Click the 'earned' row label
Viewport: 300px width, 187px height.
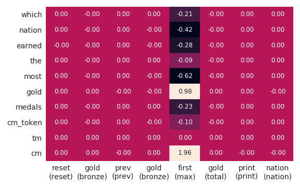coord(29,46)
